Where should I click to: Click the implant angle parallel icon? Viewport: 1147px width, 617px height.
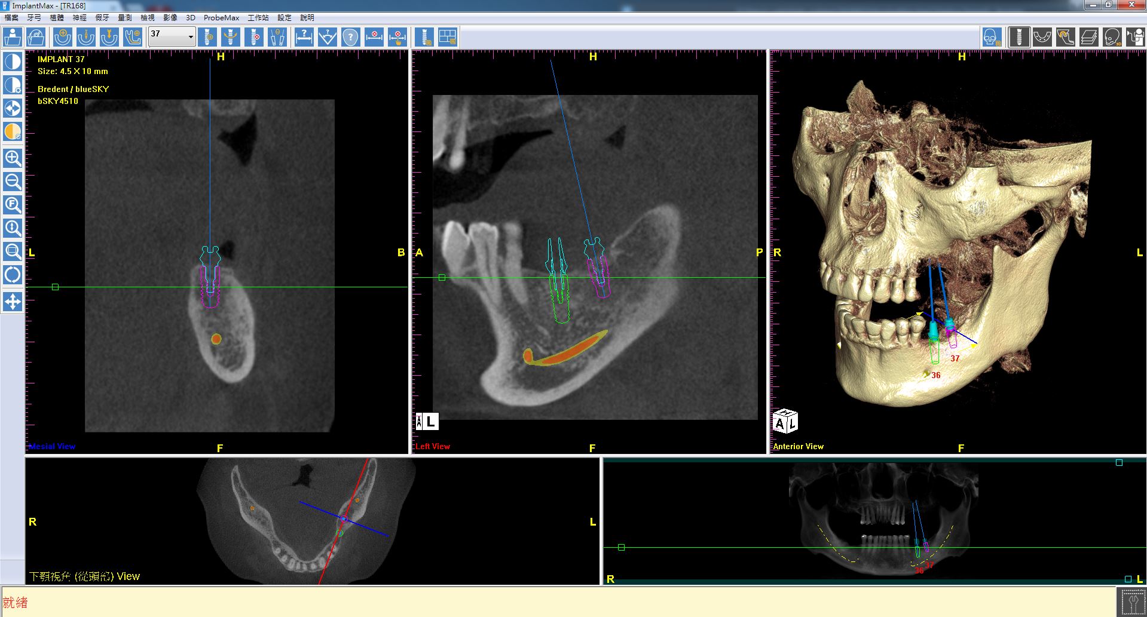[276, 38]
